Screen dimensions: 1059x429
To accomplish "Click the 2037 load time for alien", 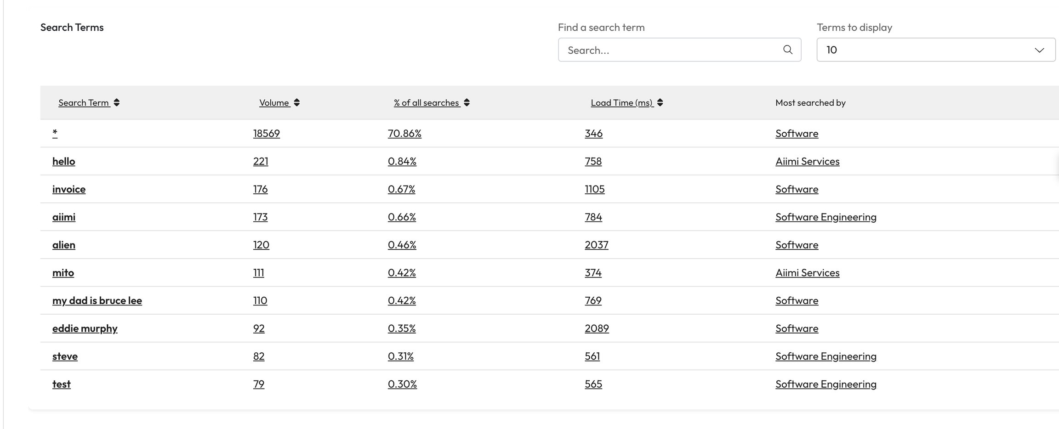I will coord(596,245).
